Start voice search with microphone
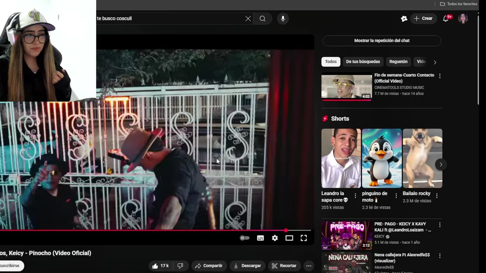This screenshot has width=486, height=273. click(x=283, y=19)
